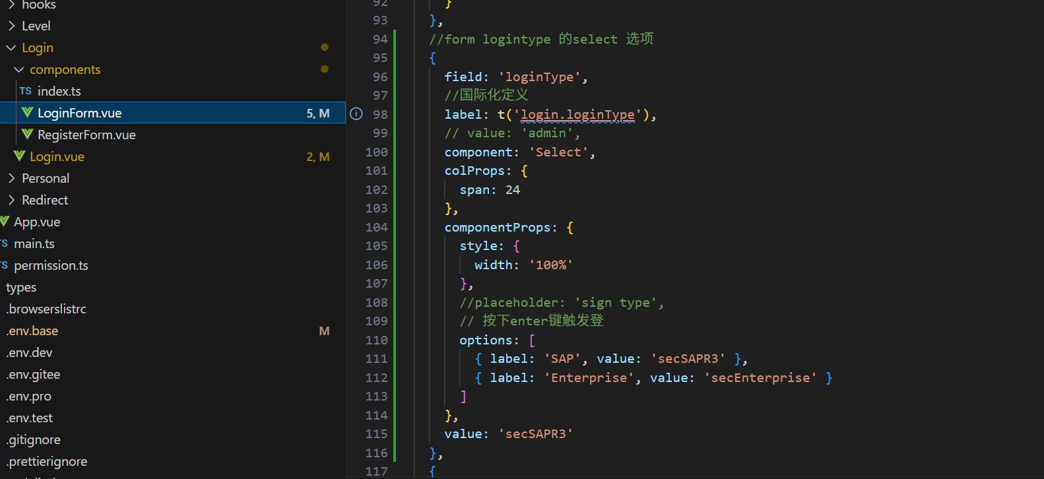Viewport: 1044px width, 479px height.
Task: Click the 'SAP' label string on line 111
Action: point(562,358)
